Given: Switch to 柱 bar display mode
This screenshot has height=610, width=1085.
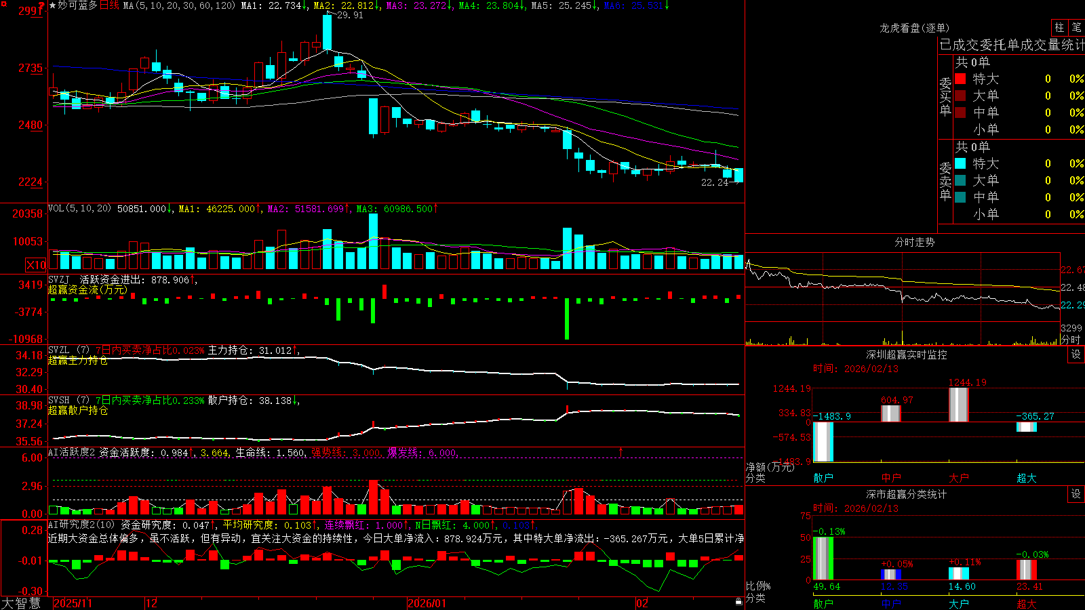Looking at the screenshot, I should tap(1059, 27).
